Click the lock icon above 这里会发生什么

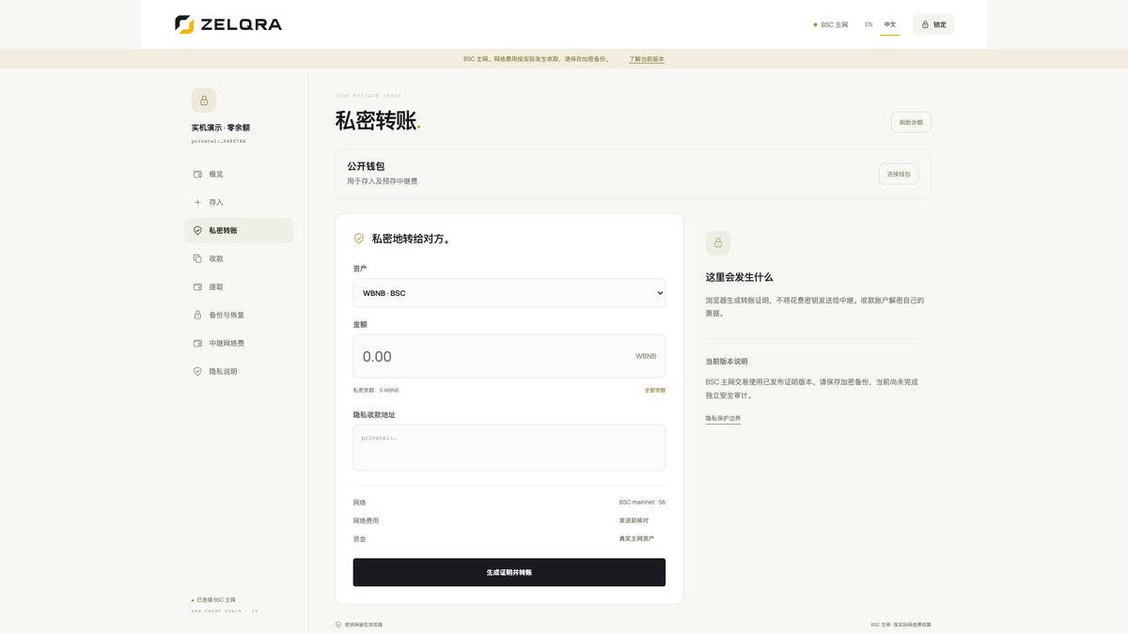click(718, 243)
